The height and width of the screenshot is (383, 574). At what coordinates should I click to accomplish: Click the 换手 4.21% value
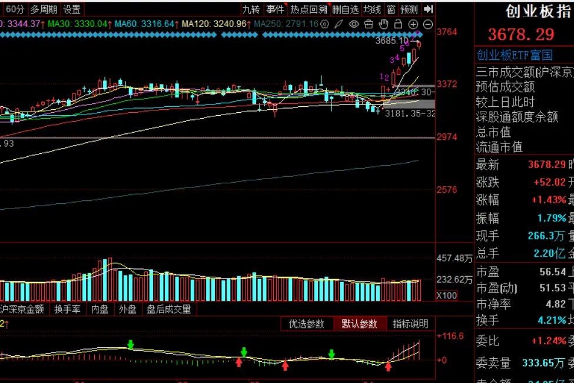click(552, 320)
